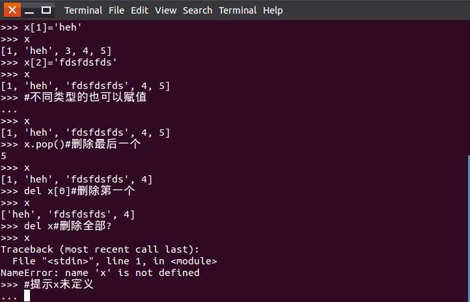This screenshot has width=470, height=302.
Task: Minimize the terminal window
Action: [x=29, y=10]
